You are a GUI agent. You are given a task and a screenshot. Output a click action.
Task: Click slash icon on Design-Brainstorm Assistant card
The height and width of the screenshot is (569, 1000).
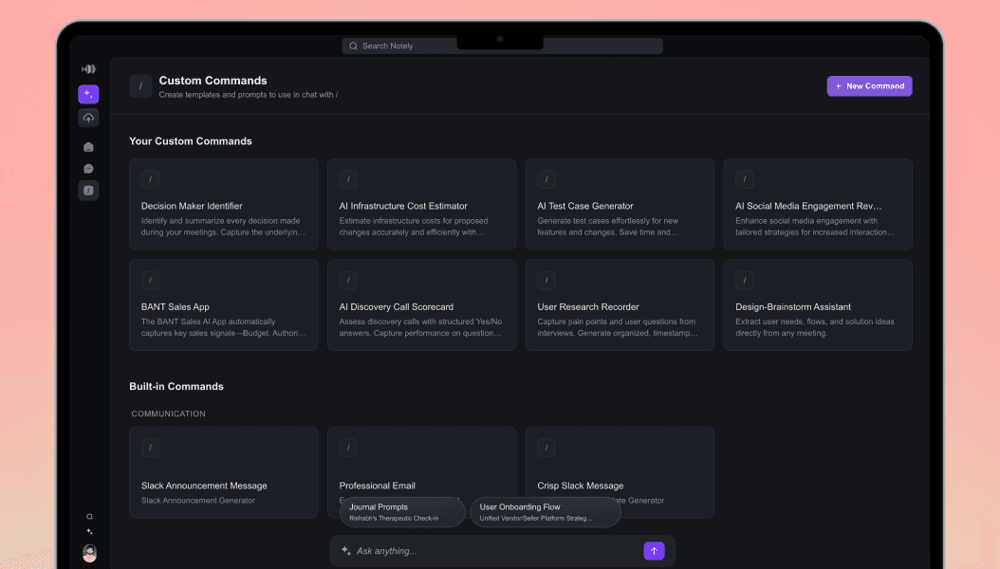pyautogui.click(x=744, y=281)
